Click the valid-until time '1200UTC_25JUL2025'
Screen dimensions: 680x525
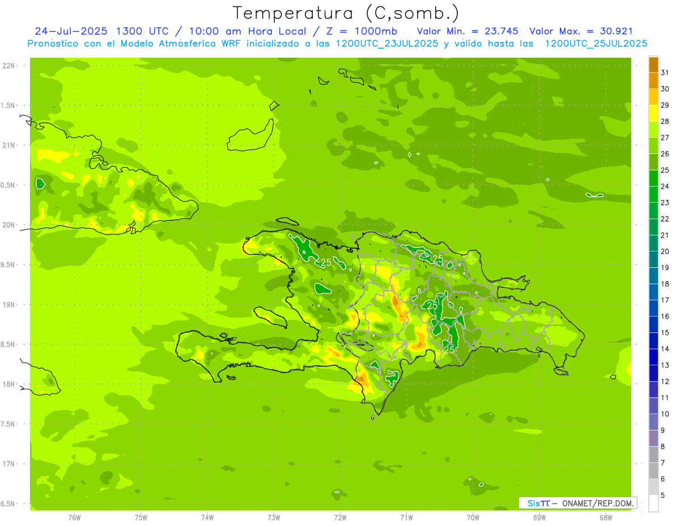tap(596, 44)
